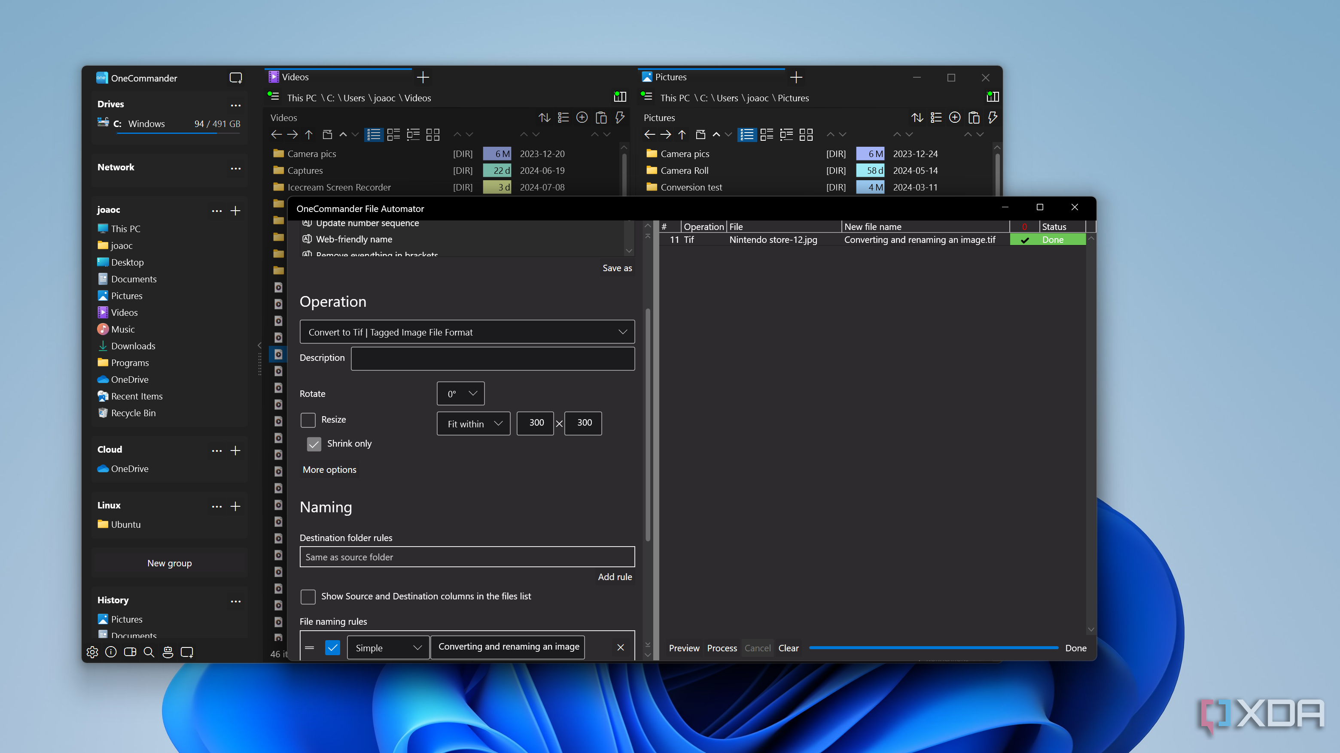This screenshot has height=753, width=1340.
Task: Go forward in the Pictures pane
Action: coord(665,135)
